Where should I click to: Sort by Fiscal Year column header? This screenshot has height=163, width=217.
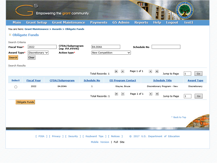pos(34,80)
